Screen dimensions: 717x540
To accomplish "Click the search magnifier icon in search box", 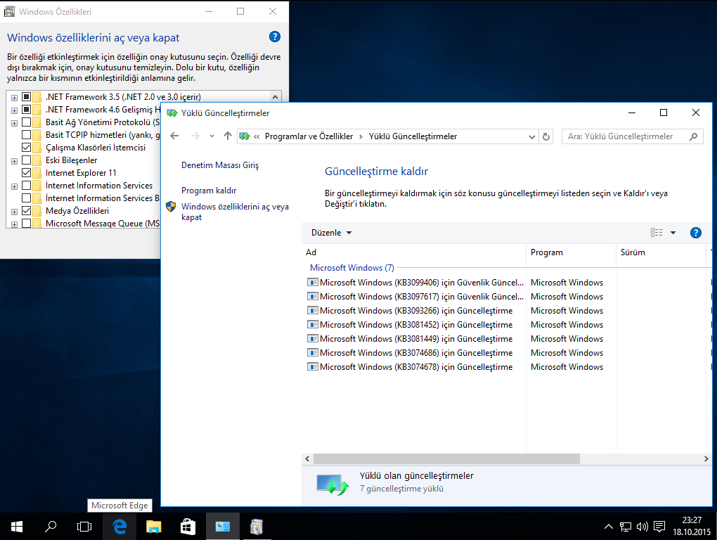I will [693, 136].
